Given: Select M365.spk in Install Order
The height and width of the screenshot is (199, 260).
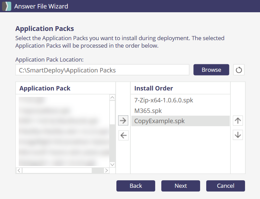Looking at the screenshot, I should [148, 111].
